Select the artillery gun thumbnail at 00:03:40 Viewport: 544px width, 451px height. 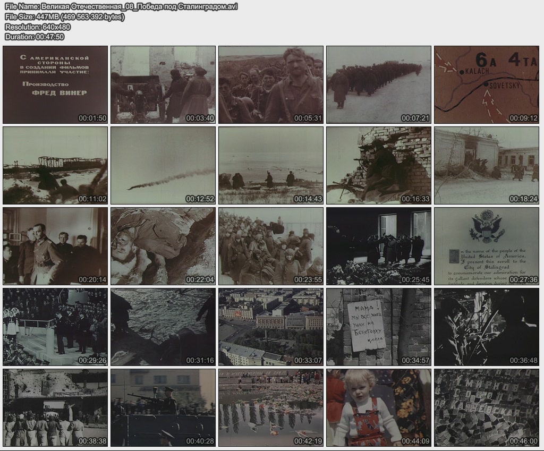point(163,84)
